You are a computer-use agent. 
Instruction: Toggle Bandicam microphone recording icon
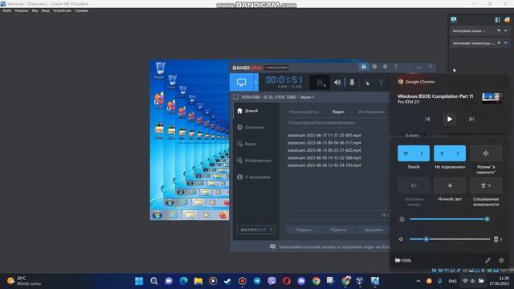[x=352, y=83]
